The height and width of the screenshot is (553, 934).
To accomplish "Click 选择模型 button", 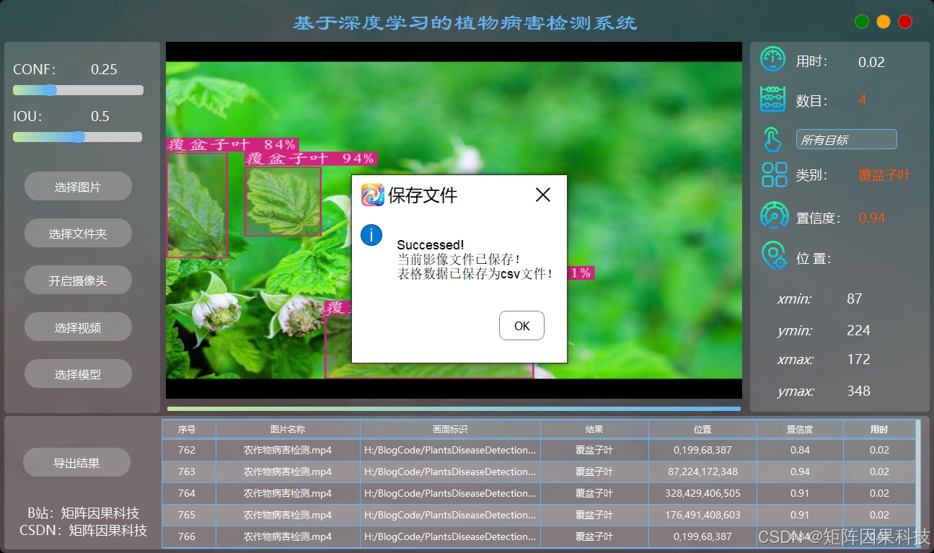I will point(78,374).
